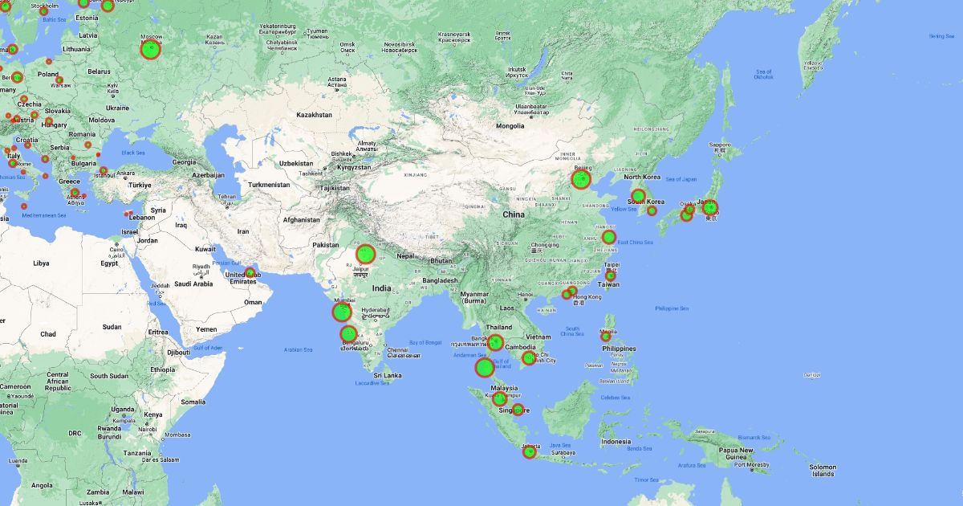The image size is (963, 506).
Task: Select the Ho Chi Minh City marker
Action: (x=528, y=358)
